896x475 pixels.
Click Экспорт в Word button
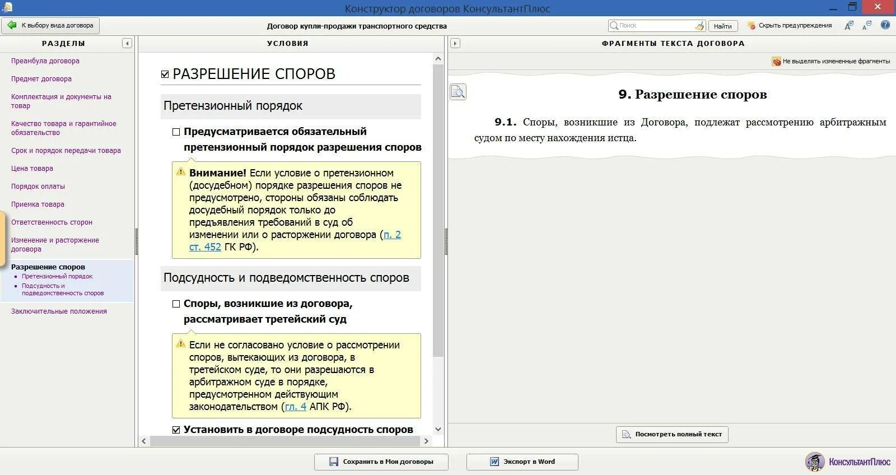522,462
